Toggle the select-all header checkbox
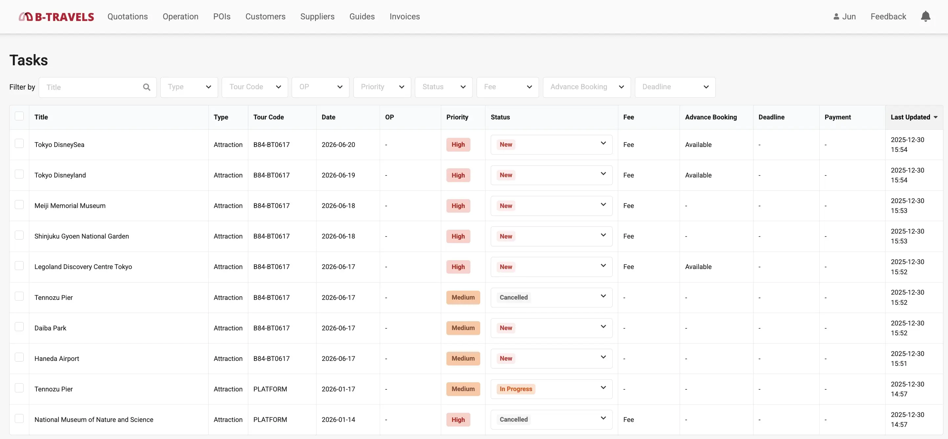Screen dimensions: 948x439 coord(19,116)
